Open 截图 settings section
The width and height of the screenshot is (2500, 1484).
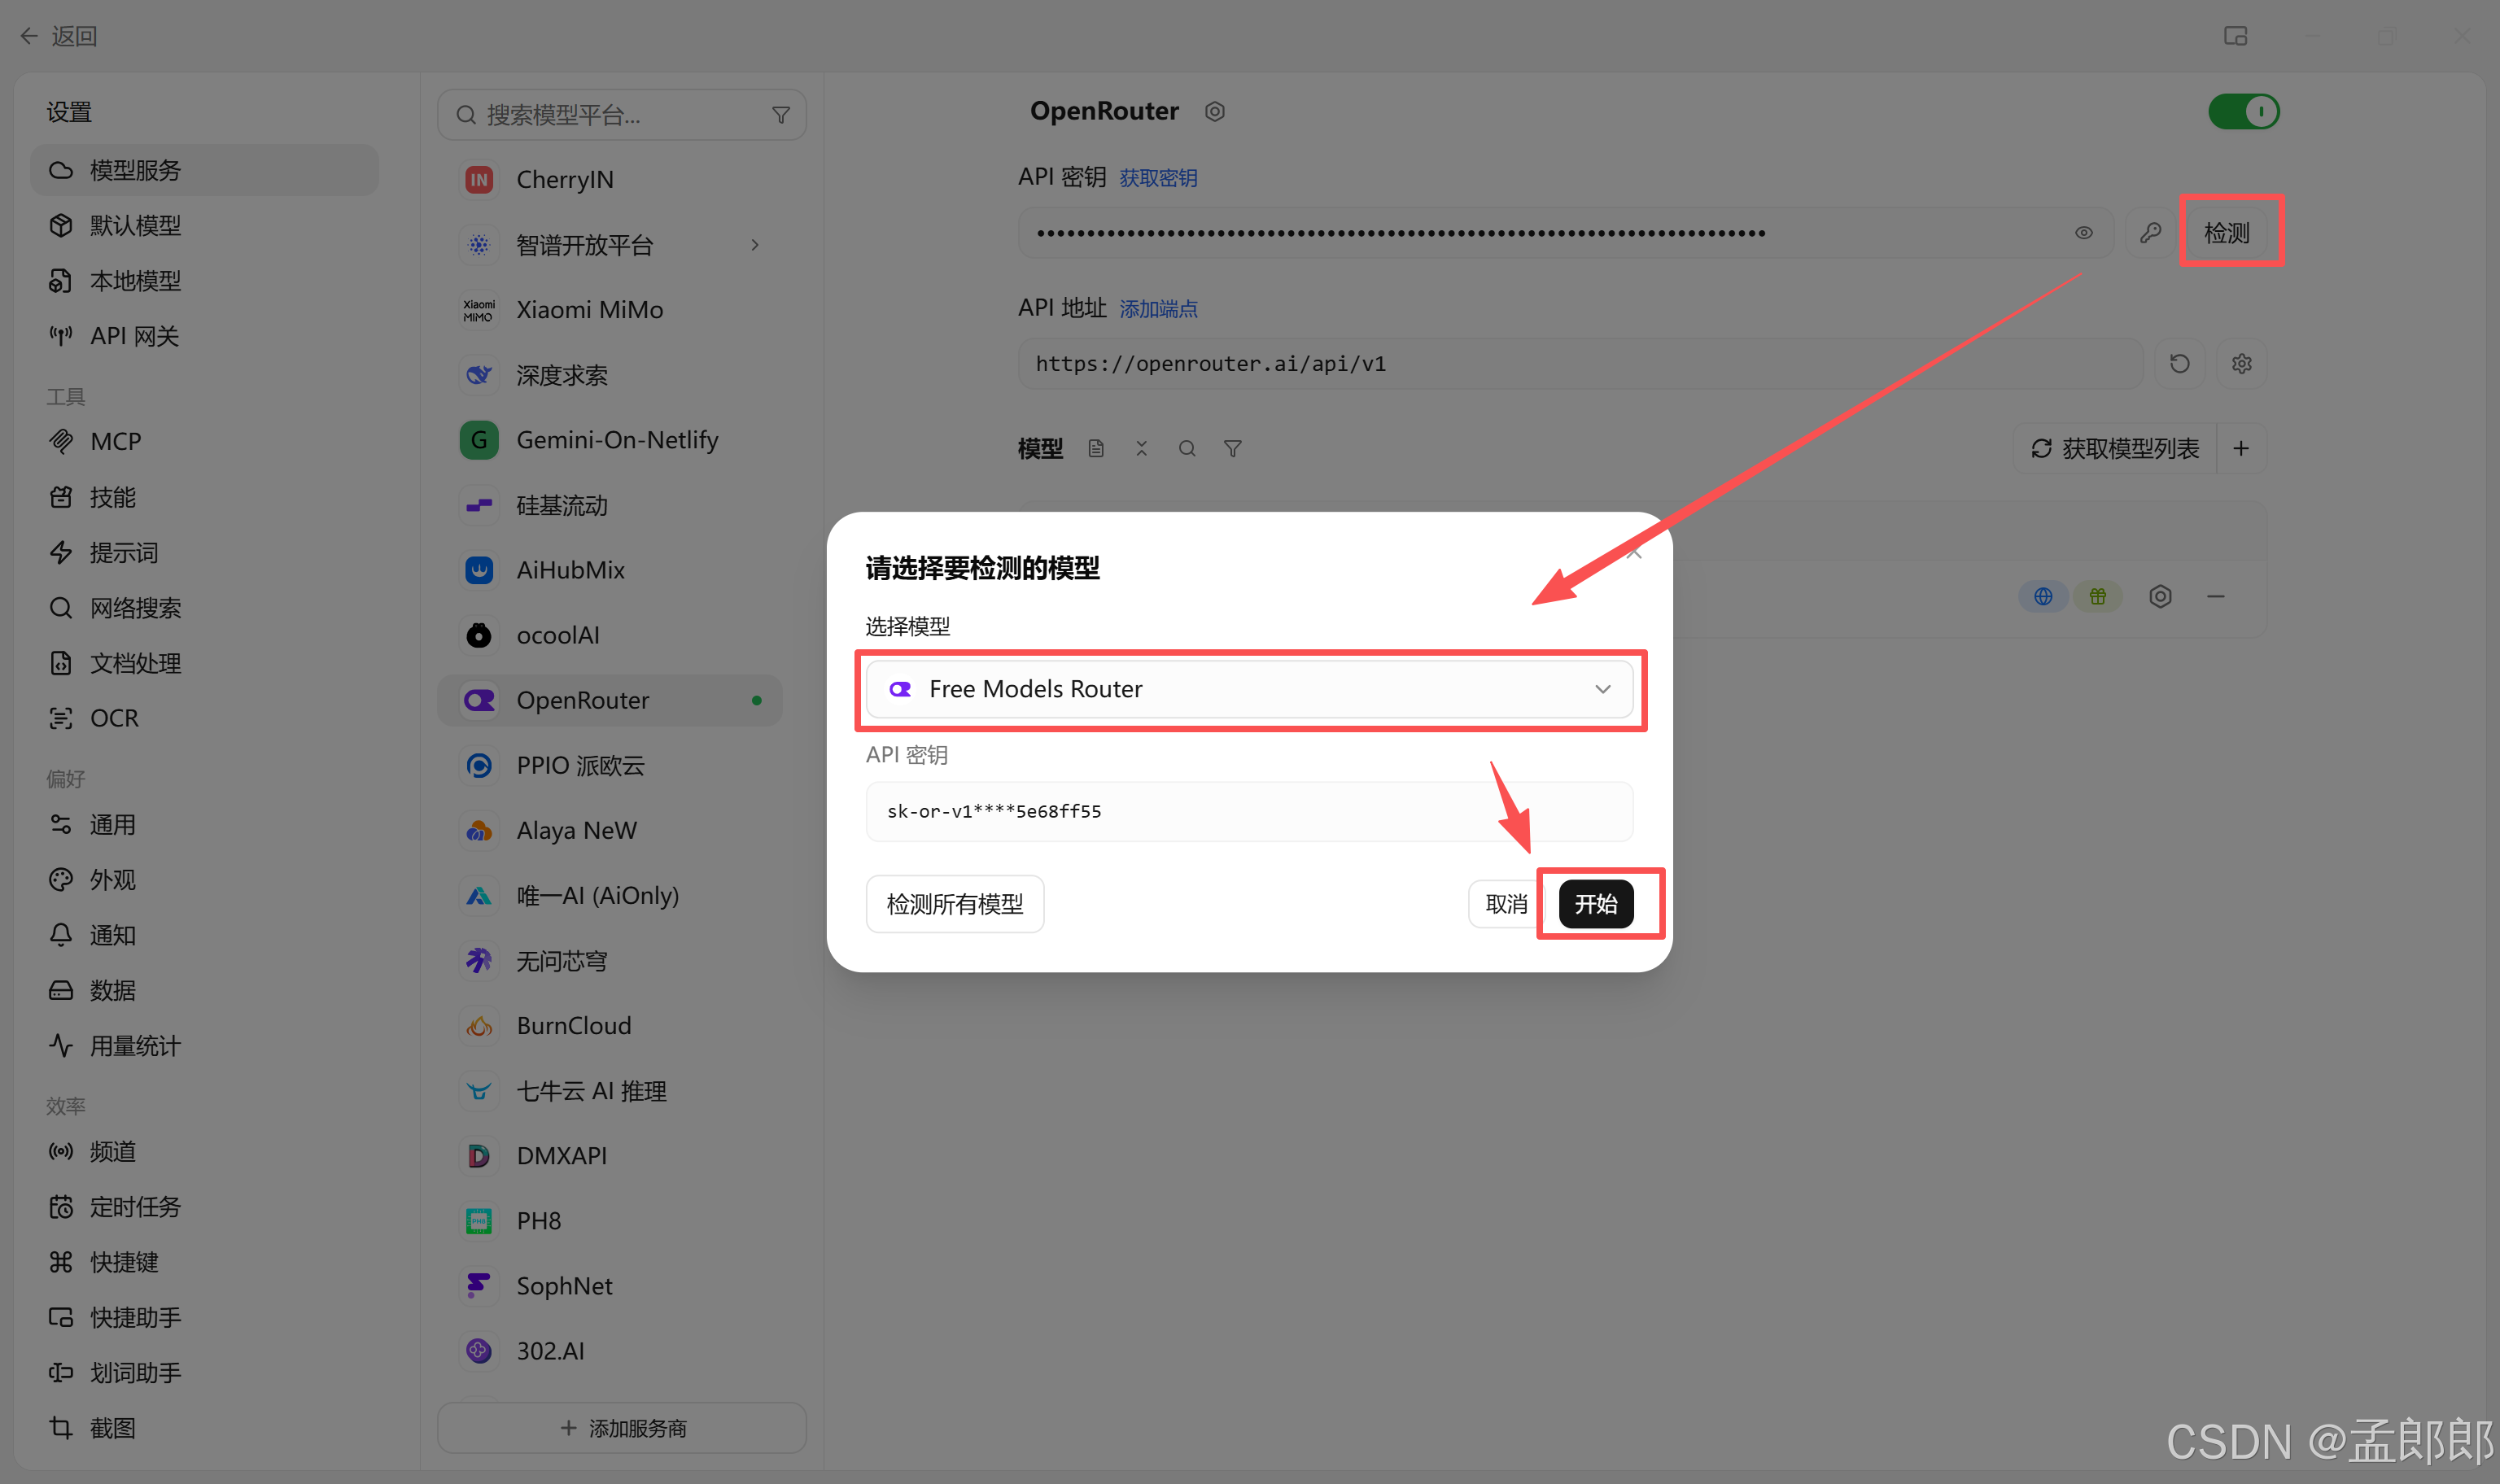tap(204, 1428)
